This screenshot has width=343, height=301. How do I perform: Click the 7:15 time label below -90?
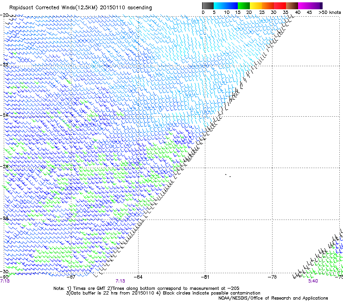5,281
